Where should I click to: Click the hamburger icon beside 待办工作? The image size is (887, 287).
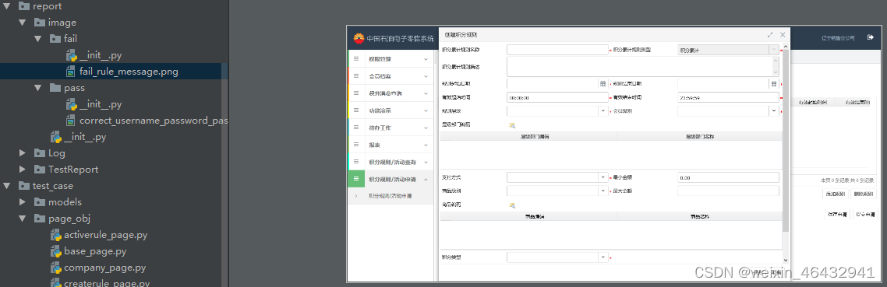pos(356,128)
